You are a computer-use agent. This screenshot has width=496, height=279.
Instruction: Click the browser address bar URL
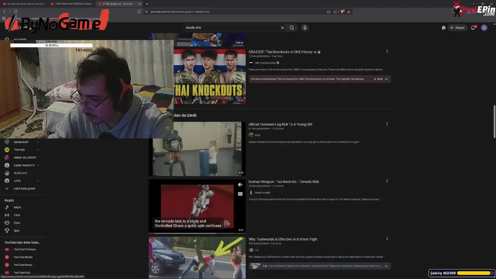(180, 12)
